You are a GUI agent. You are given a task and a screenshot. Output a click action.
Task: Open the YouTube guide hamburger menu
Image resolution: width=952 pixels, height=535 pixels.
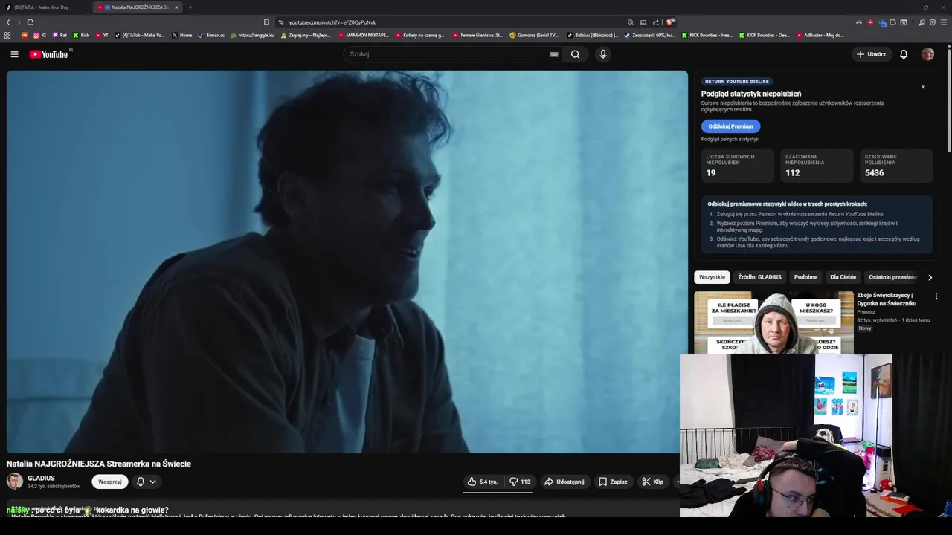[14, 54]
